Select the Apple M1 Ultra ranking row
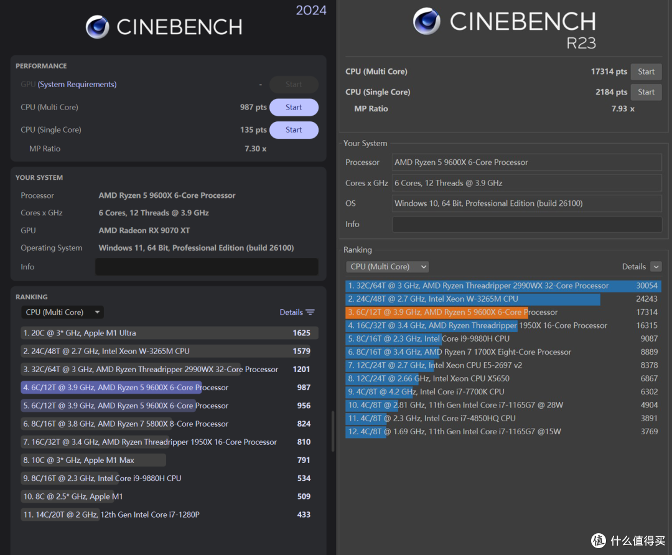 coord(169,333)
